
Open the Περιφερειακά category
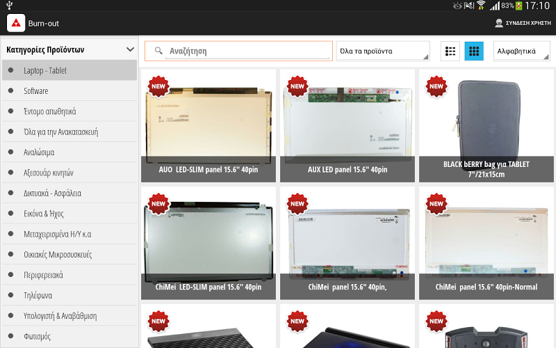69,275
